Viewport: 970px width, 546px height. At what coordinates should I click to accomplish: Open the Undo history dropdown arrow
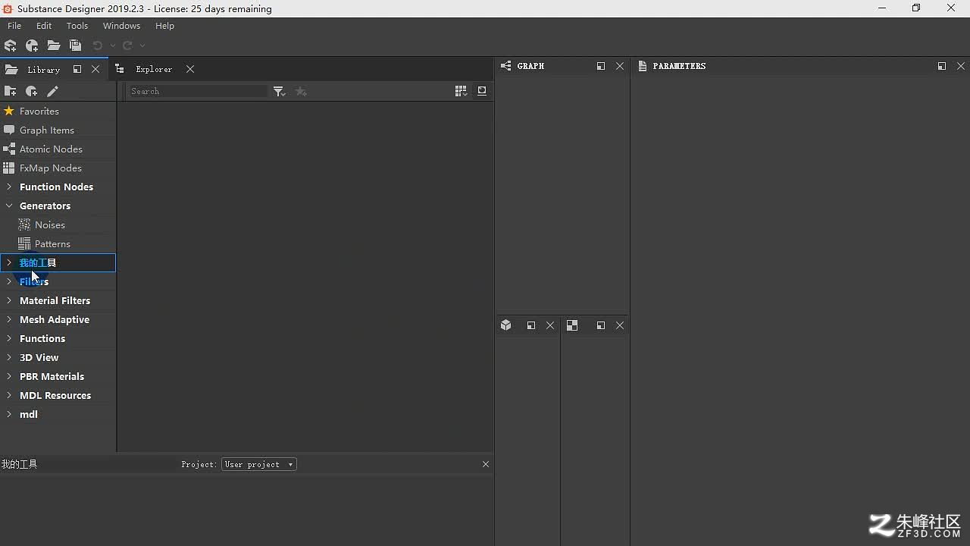click(113, 45)
